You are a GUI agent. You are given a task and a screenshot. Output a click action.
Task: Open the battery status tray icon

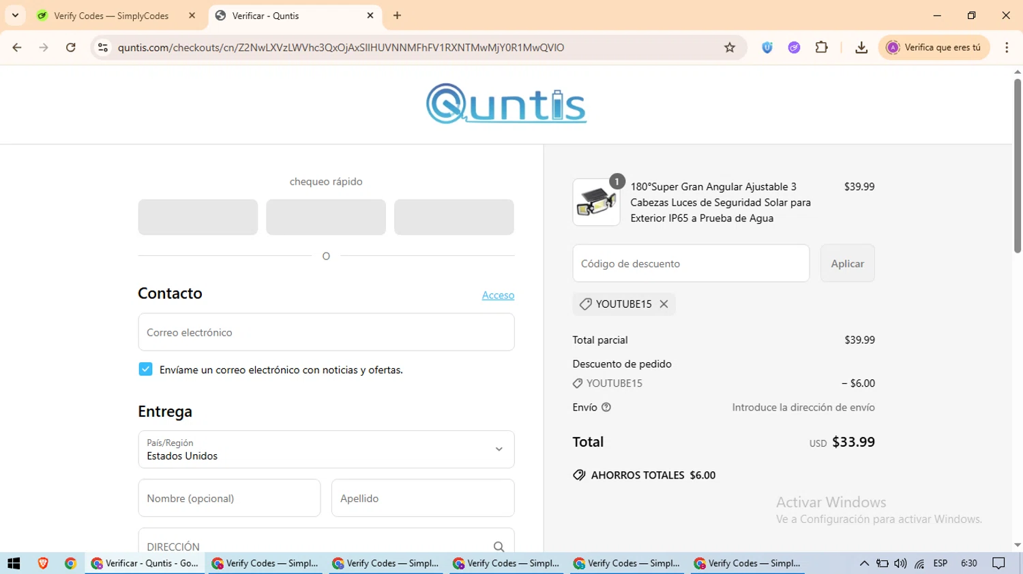click(882, 563)
